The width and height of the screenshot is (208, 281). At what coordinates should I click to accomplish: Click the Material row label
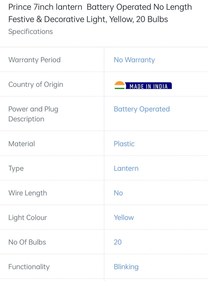[x=21, y=144]
